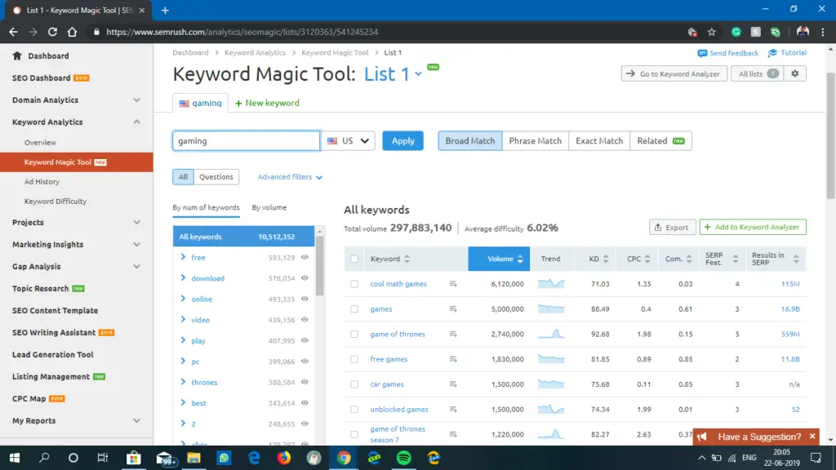The height and width of the screenshot is (470, 836).
Task: Toggle the eye icon for the free group
Action: tap(305, 257)
